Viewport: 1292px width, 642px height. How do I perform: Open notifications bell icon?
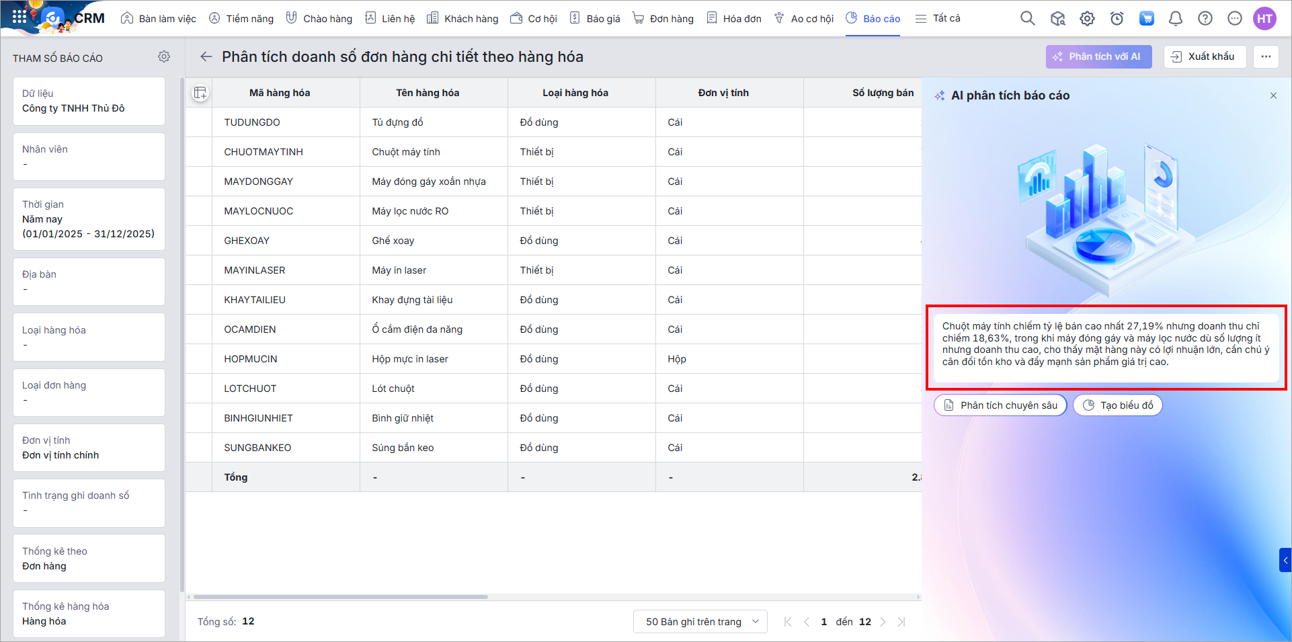(1175, 19)
